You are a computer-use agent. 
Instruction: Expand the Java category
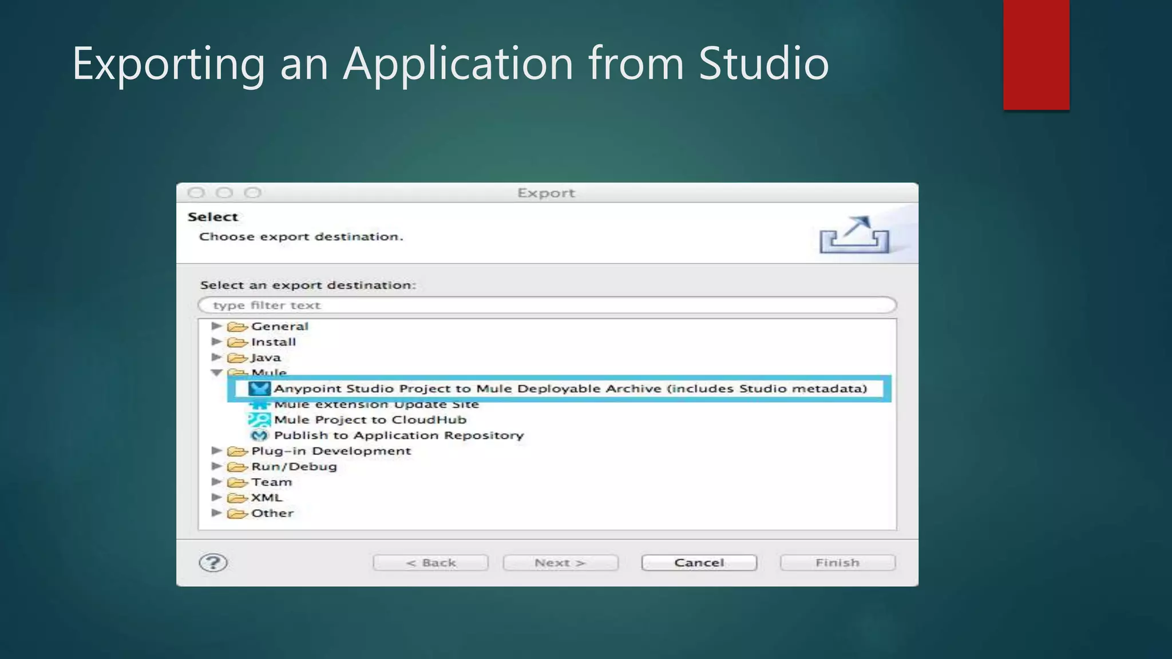click(x=216, y=357)
